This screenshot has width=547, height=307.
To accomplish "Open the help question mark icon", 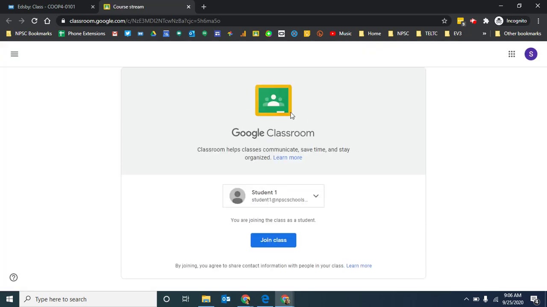I will (x=14, y=278).
